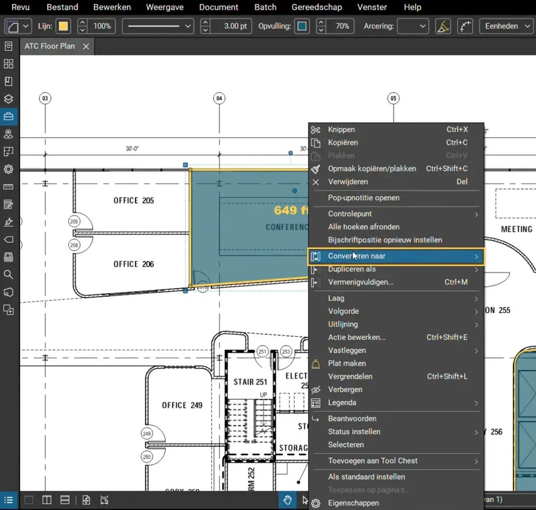Open the Tool Chest briefcase icon
This screenshot has width=536, height=510.
(x=9, y=116)
